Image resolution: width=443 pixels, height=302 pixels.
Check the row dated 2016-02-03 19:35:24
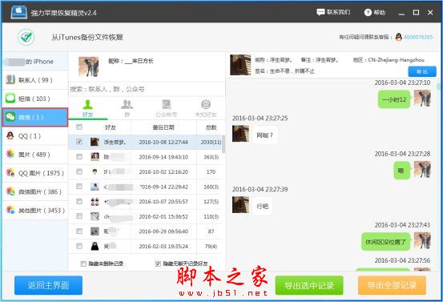pyautogui.click(x=79, y=246)
